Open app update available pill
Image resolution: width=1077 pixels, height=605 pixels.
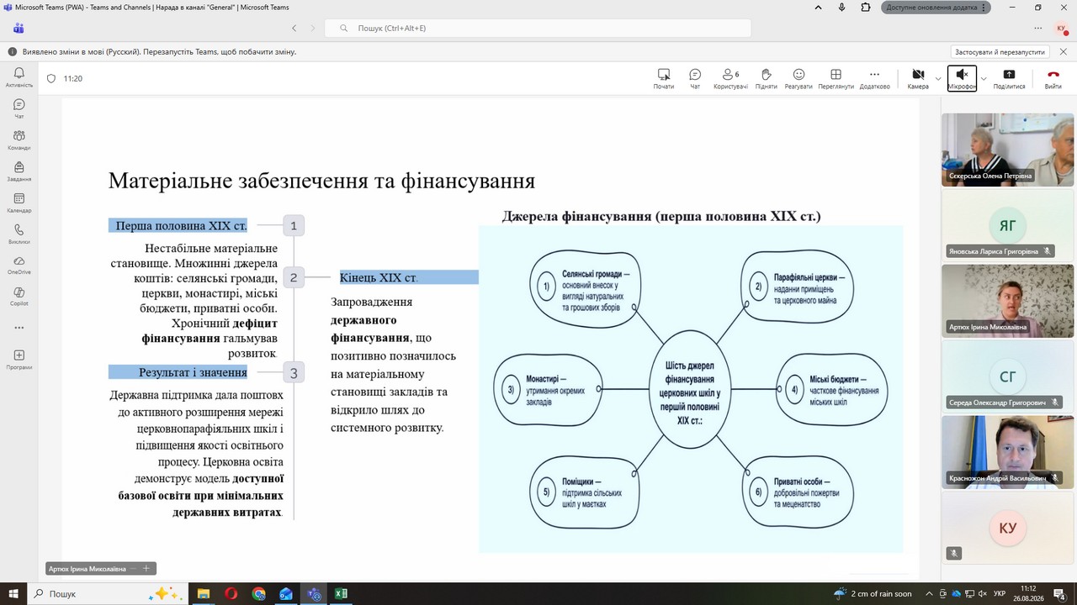point(936,7)
